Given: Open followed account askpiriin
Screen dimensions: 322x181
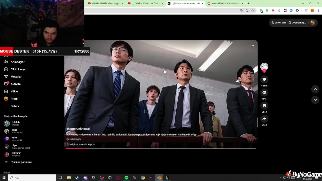Looking at the screenshot, I should [16, 154].
